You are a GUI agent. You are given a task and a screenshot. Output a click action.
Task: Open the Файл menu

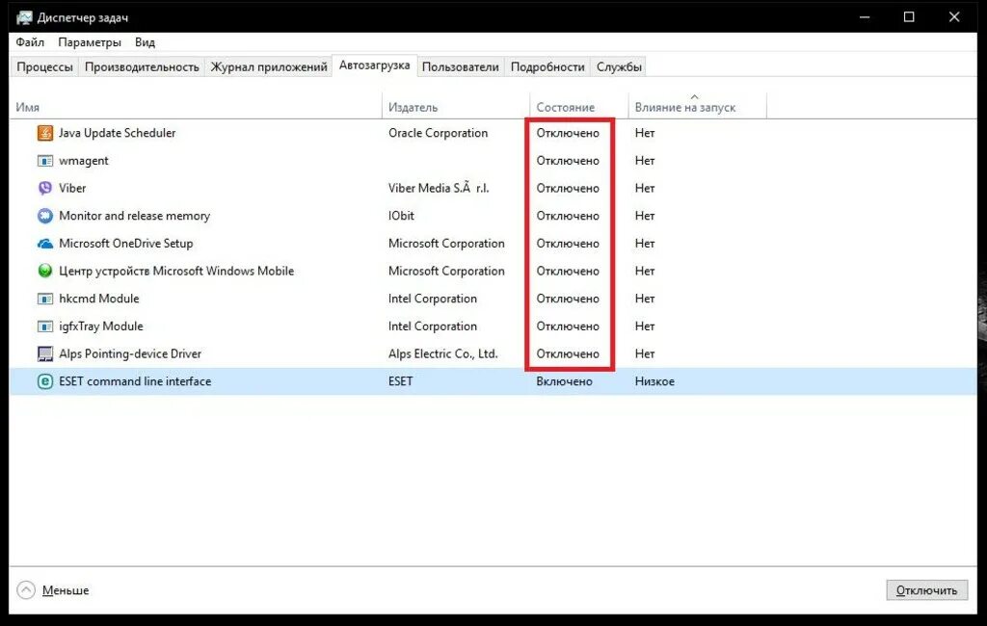30,42
